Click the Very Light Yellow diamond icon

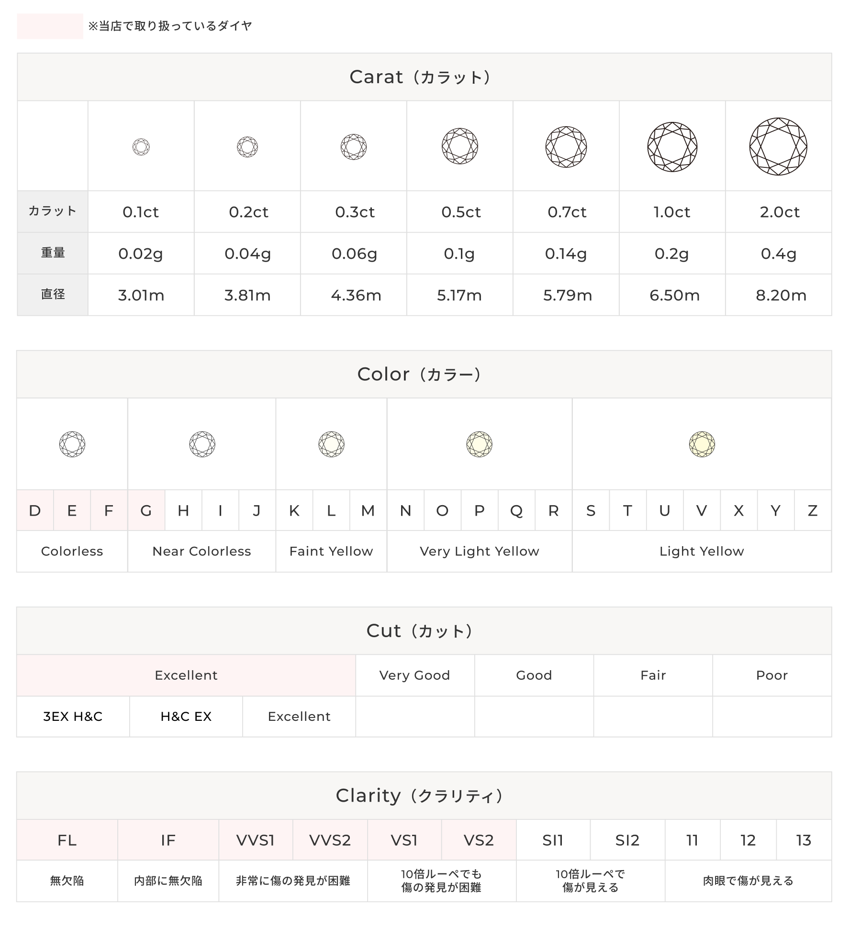(480, 444)
